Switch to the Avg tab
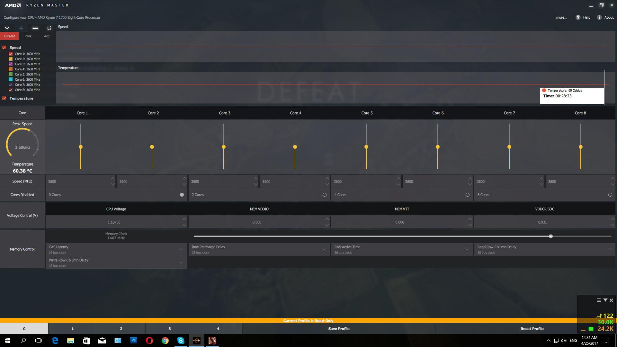This screenshot has height=347, width=617. (47, 36)
